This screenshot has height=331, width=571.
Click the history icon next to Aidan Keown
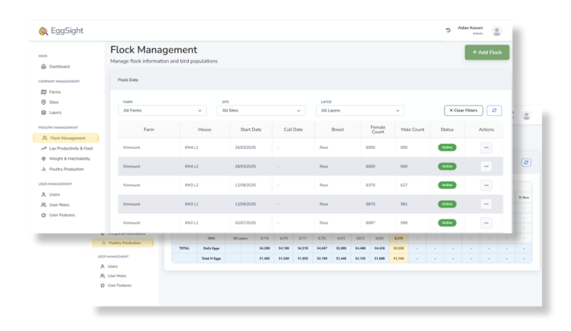pyautogui.click(x=448, y=30)
